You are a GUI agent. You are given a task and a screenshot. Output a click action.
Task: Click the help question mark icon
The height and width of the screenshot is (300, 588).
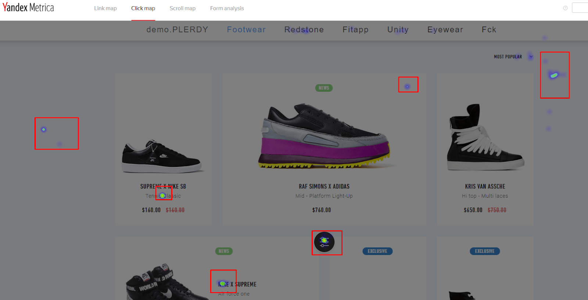[565, 8]
